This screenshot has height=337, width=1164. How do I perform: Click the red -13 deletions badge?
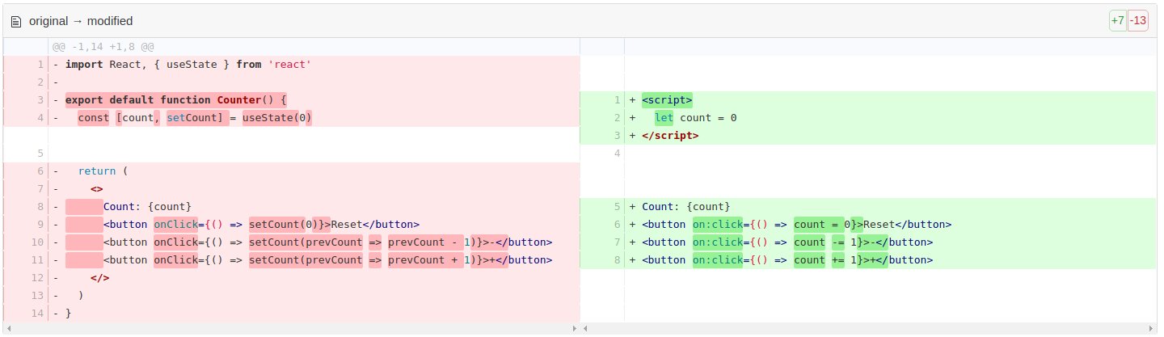(x=1138, y=21)
